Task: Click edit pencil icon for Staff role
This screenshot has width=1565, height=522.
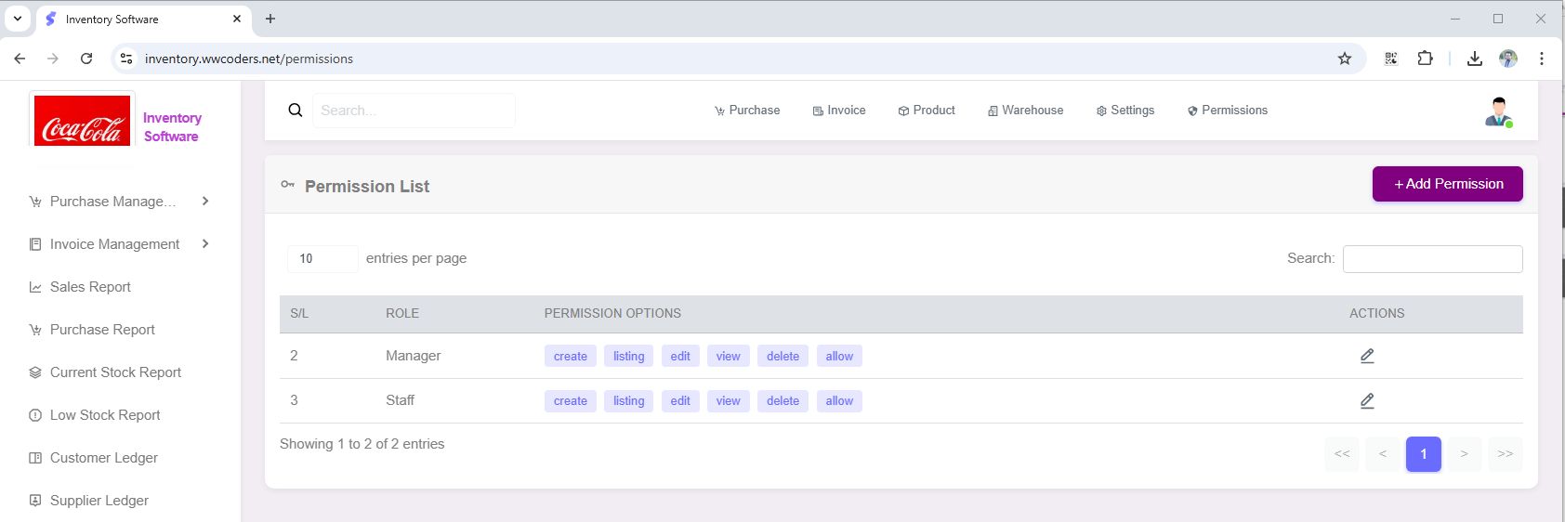Action: click(x=1367, y=401)
